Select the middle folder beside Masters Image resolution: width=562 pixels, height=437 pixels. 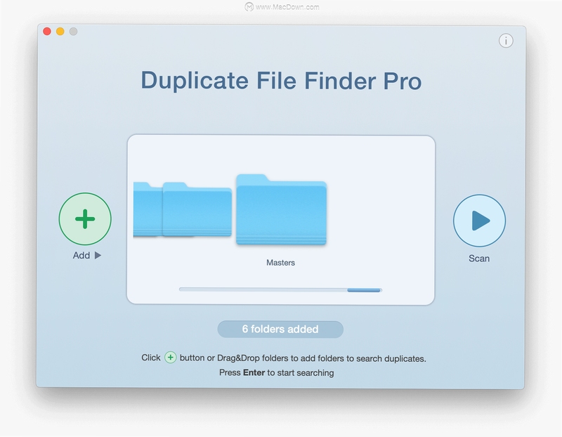197,209
